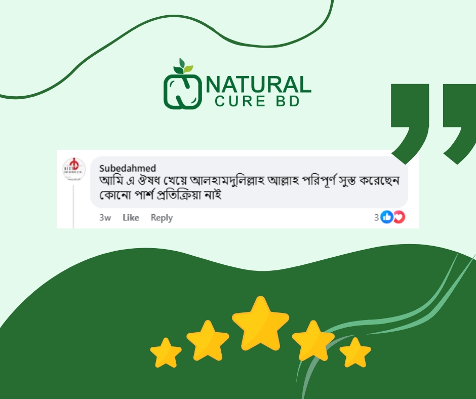Open Subedahmed's profile picture avatar

click(74, 169)
